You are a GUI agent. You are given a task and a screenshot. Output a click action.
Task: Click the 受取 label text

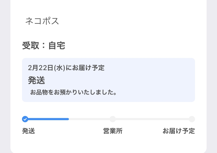(x=31, y=45)
